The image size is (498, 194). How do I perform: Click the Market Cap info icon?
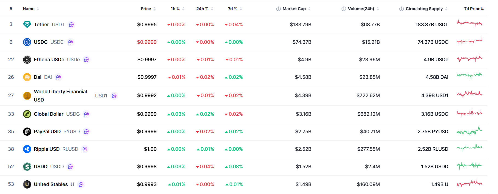pos(279,9)
